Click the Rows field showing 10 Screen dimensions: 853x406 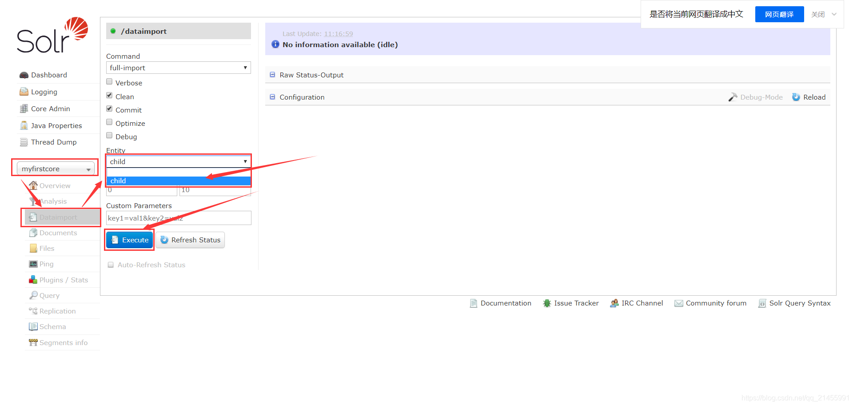[215, 190]
